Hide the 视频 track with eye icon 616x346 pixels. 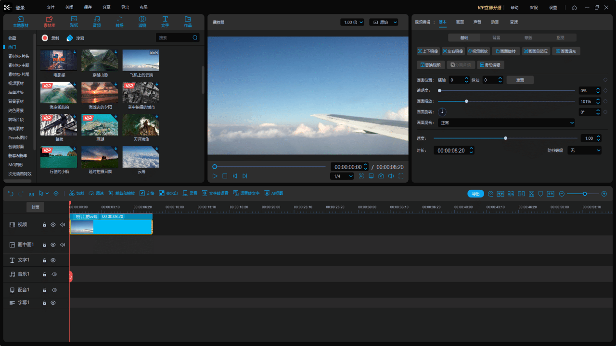click(53, 224)
